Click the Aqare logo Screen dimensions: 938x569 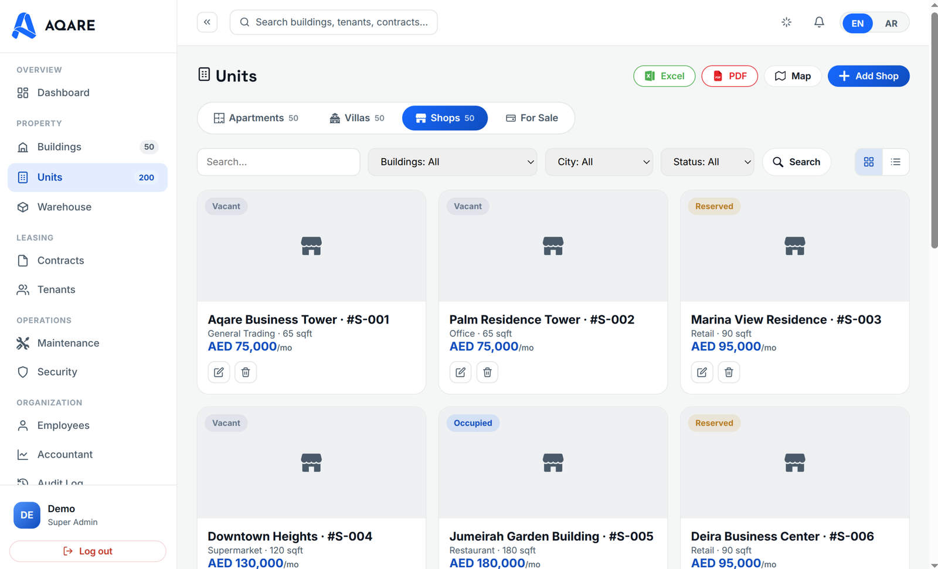click(x=53, y=25)
